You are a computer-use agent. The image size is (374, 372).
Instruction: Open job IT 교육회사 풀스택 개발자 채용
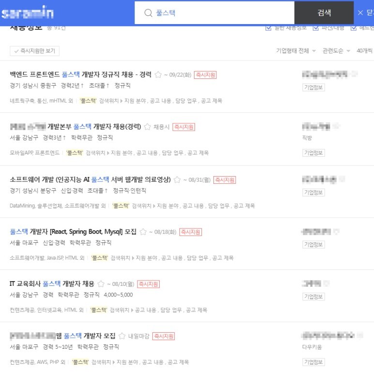[x=52, y=284]
